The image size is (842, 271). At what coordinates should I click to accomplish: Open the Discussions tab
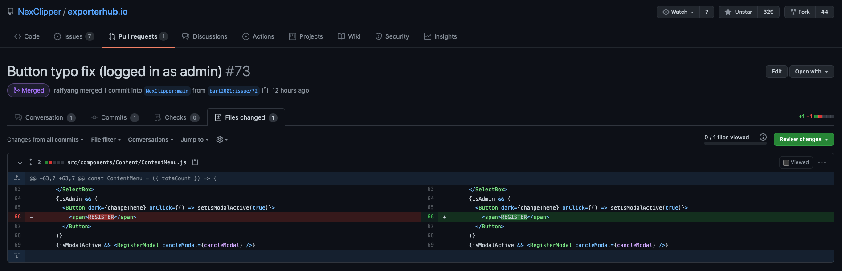point(204,36)
